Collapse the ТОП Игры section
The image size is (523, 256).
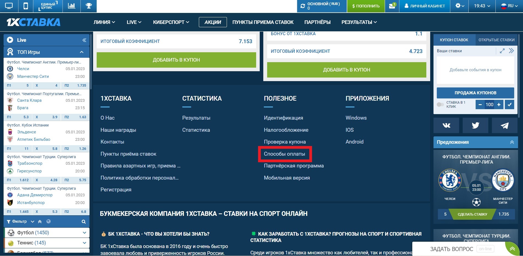pyautogui.click(x=82, y=52)
